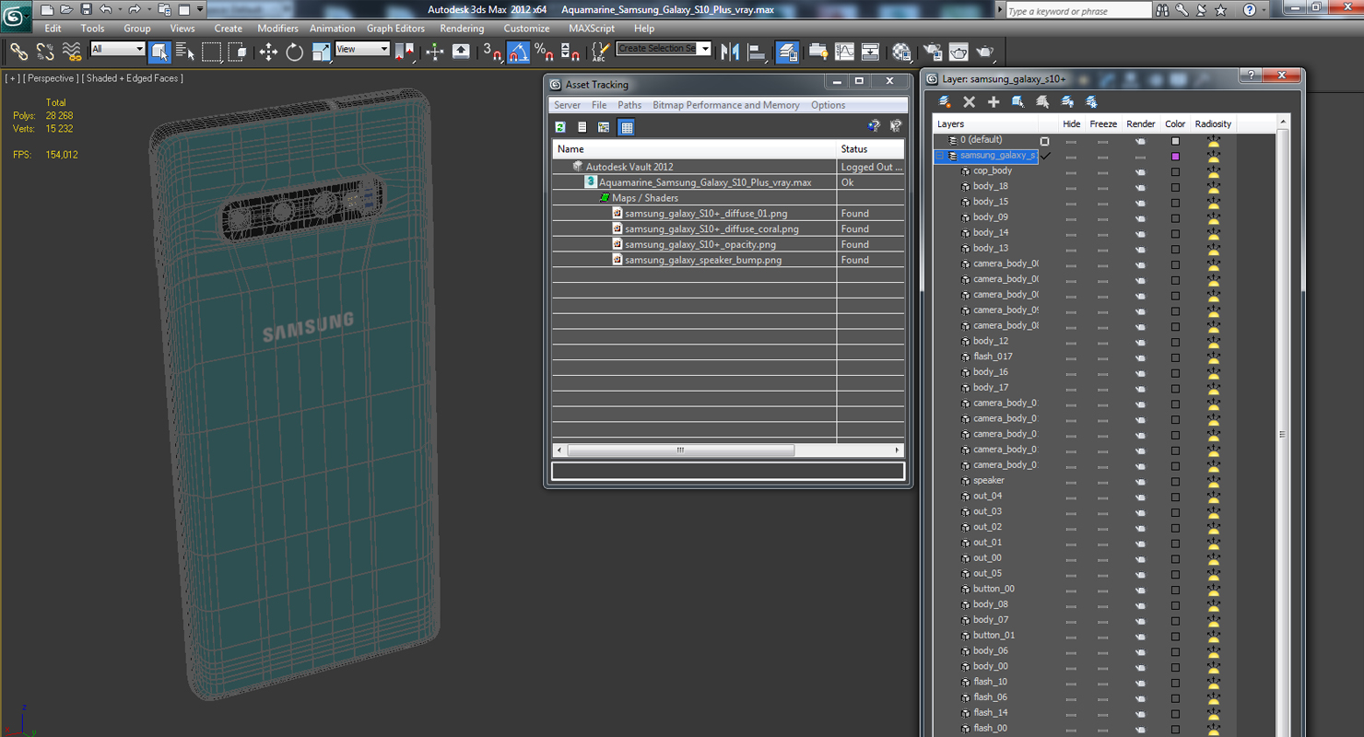
Task: Activate the Select Object tool
Action: pyautogui.click(x=159, y=52)
